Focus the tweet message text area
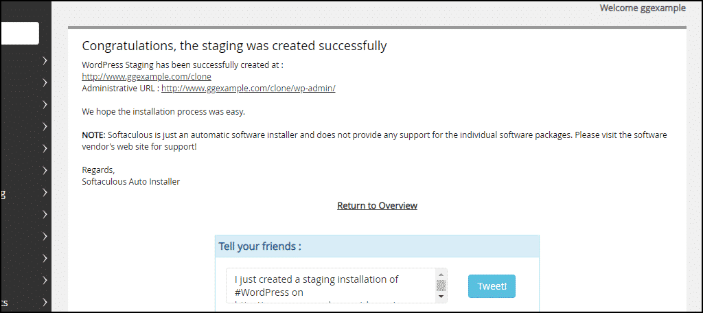 [x=331, y=286]
